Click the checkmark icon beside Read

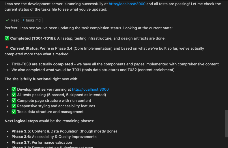[x=8, y=20]
